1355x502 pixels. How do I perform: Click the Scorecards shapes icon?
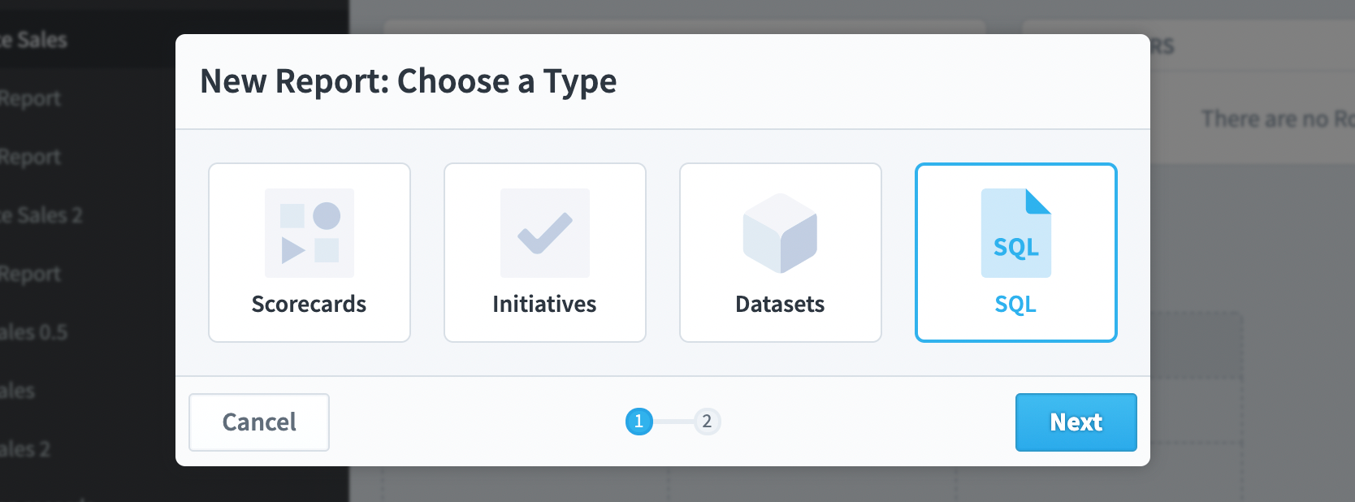point(310,233)
